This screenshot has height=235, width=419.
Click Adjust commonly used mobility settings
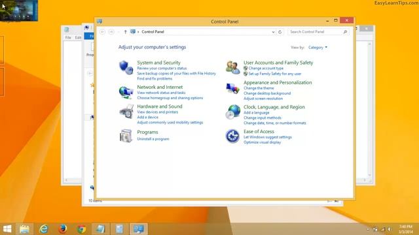(170, 123)
